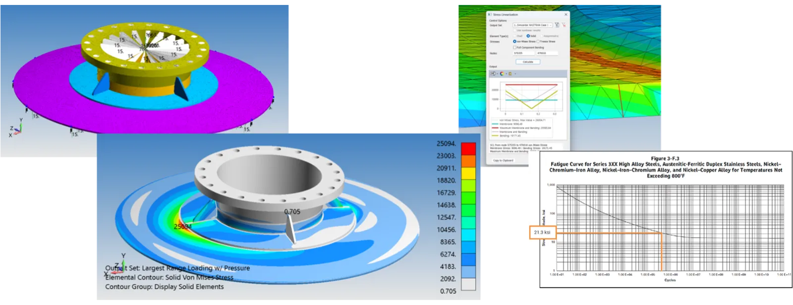Open the Output Set Simcenter NASTRAN Case dropdown
This screenshot has width=793, height=305.
pos(532,25)
